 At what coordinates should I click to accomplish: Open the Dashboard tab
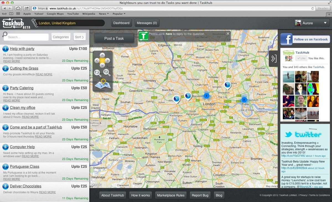point(121,23)
